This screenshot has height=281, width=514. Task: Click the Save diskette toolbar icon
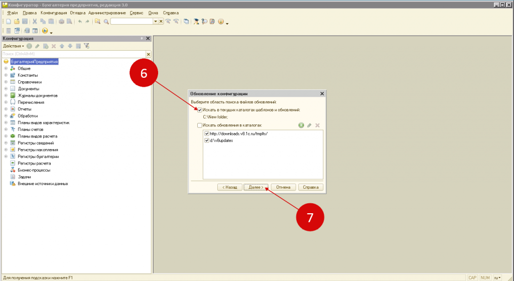[x=25, y=22]
